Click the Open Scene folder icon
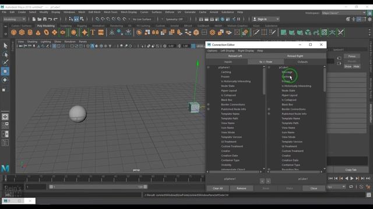The image size is (373, 209). coord(39,19)
